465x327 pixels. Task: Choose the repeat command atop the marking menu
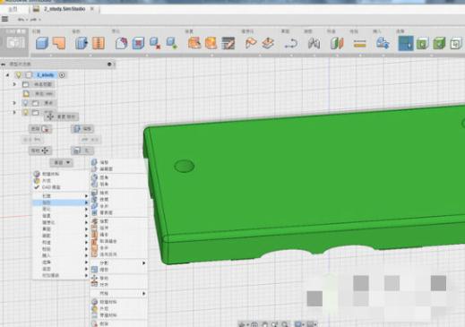click(62, 116)
